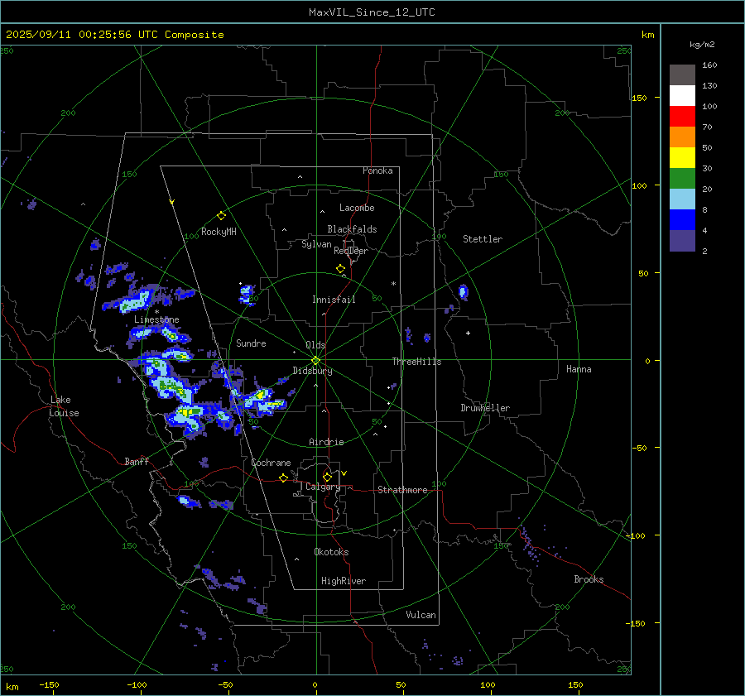Click the Airdrie city label
Image resolution: width=745 pixels, height=696 pixels.
tap(326, 442)
